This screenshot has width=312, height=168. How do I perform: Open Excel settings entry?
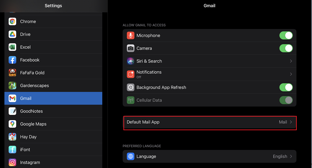pos(53,47)
